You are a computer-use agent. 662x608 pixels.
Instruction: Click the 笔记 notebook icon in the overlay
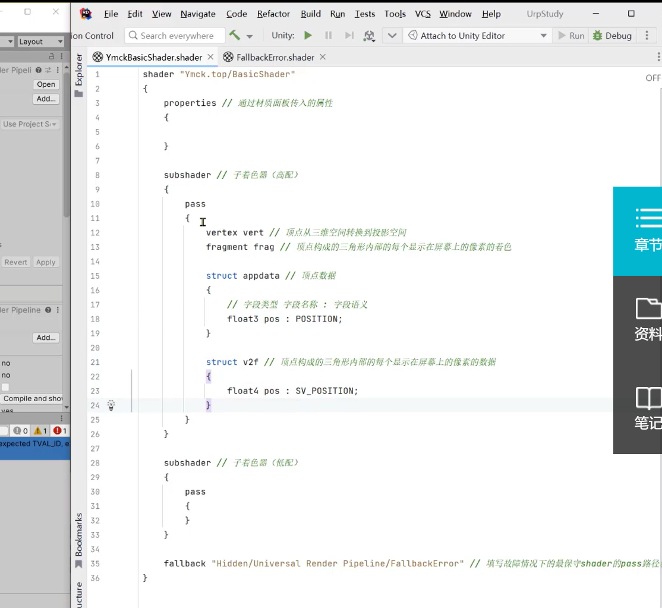(648, 398)
